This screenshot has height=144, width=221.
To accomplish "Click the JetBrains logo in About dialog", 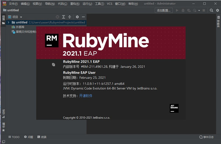I will point(174,109).
